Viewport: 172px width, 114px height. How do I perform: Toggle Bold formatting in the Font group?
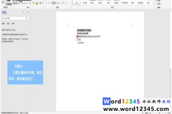(14, 3)
